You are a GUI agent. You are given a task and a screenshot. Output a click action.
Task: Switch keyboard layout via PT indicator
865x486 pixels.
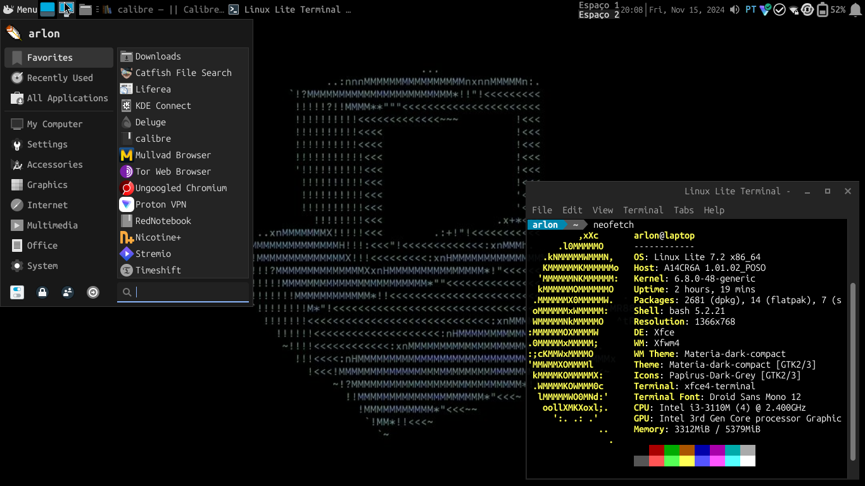[x=750, y=9]
